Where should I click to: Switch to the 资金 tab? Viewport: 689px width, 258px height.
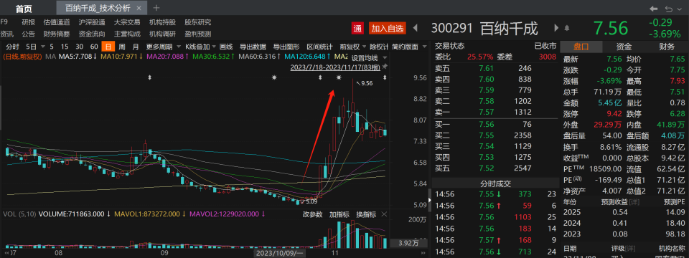coord(624,47)
